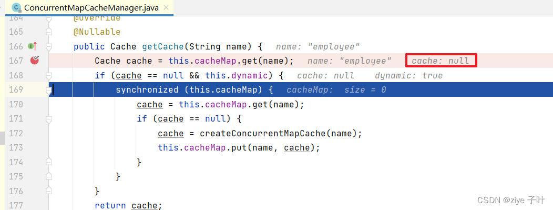Click 'return cache;' on line 177
553x210 pixels.
128,205
